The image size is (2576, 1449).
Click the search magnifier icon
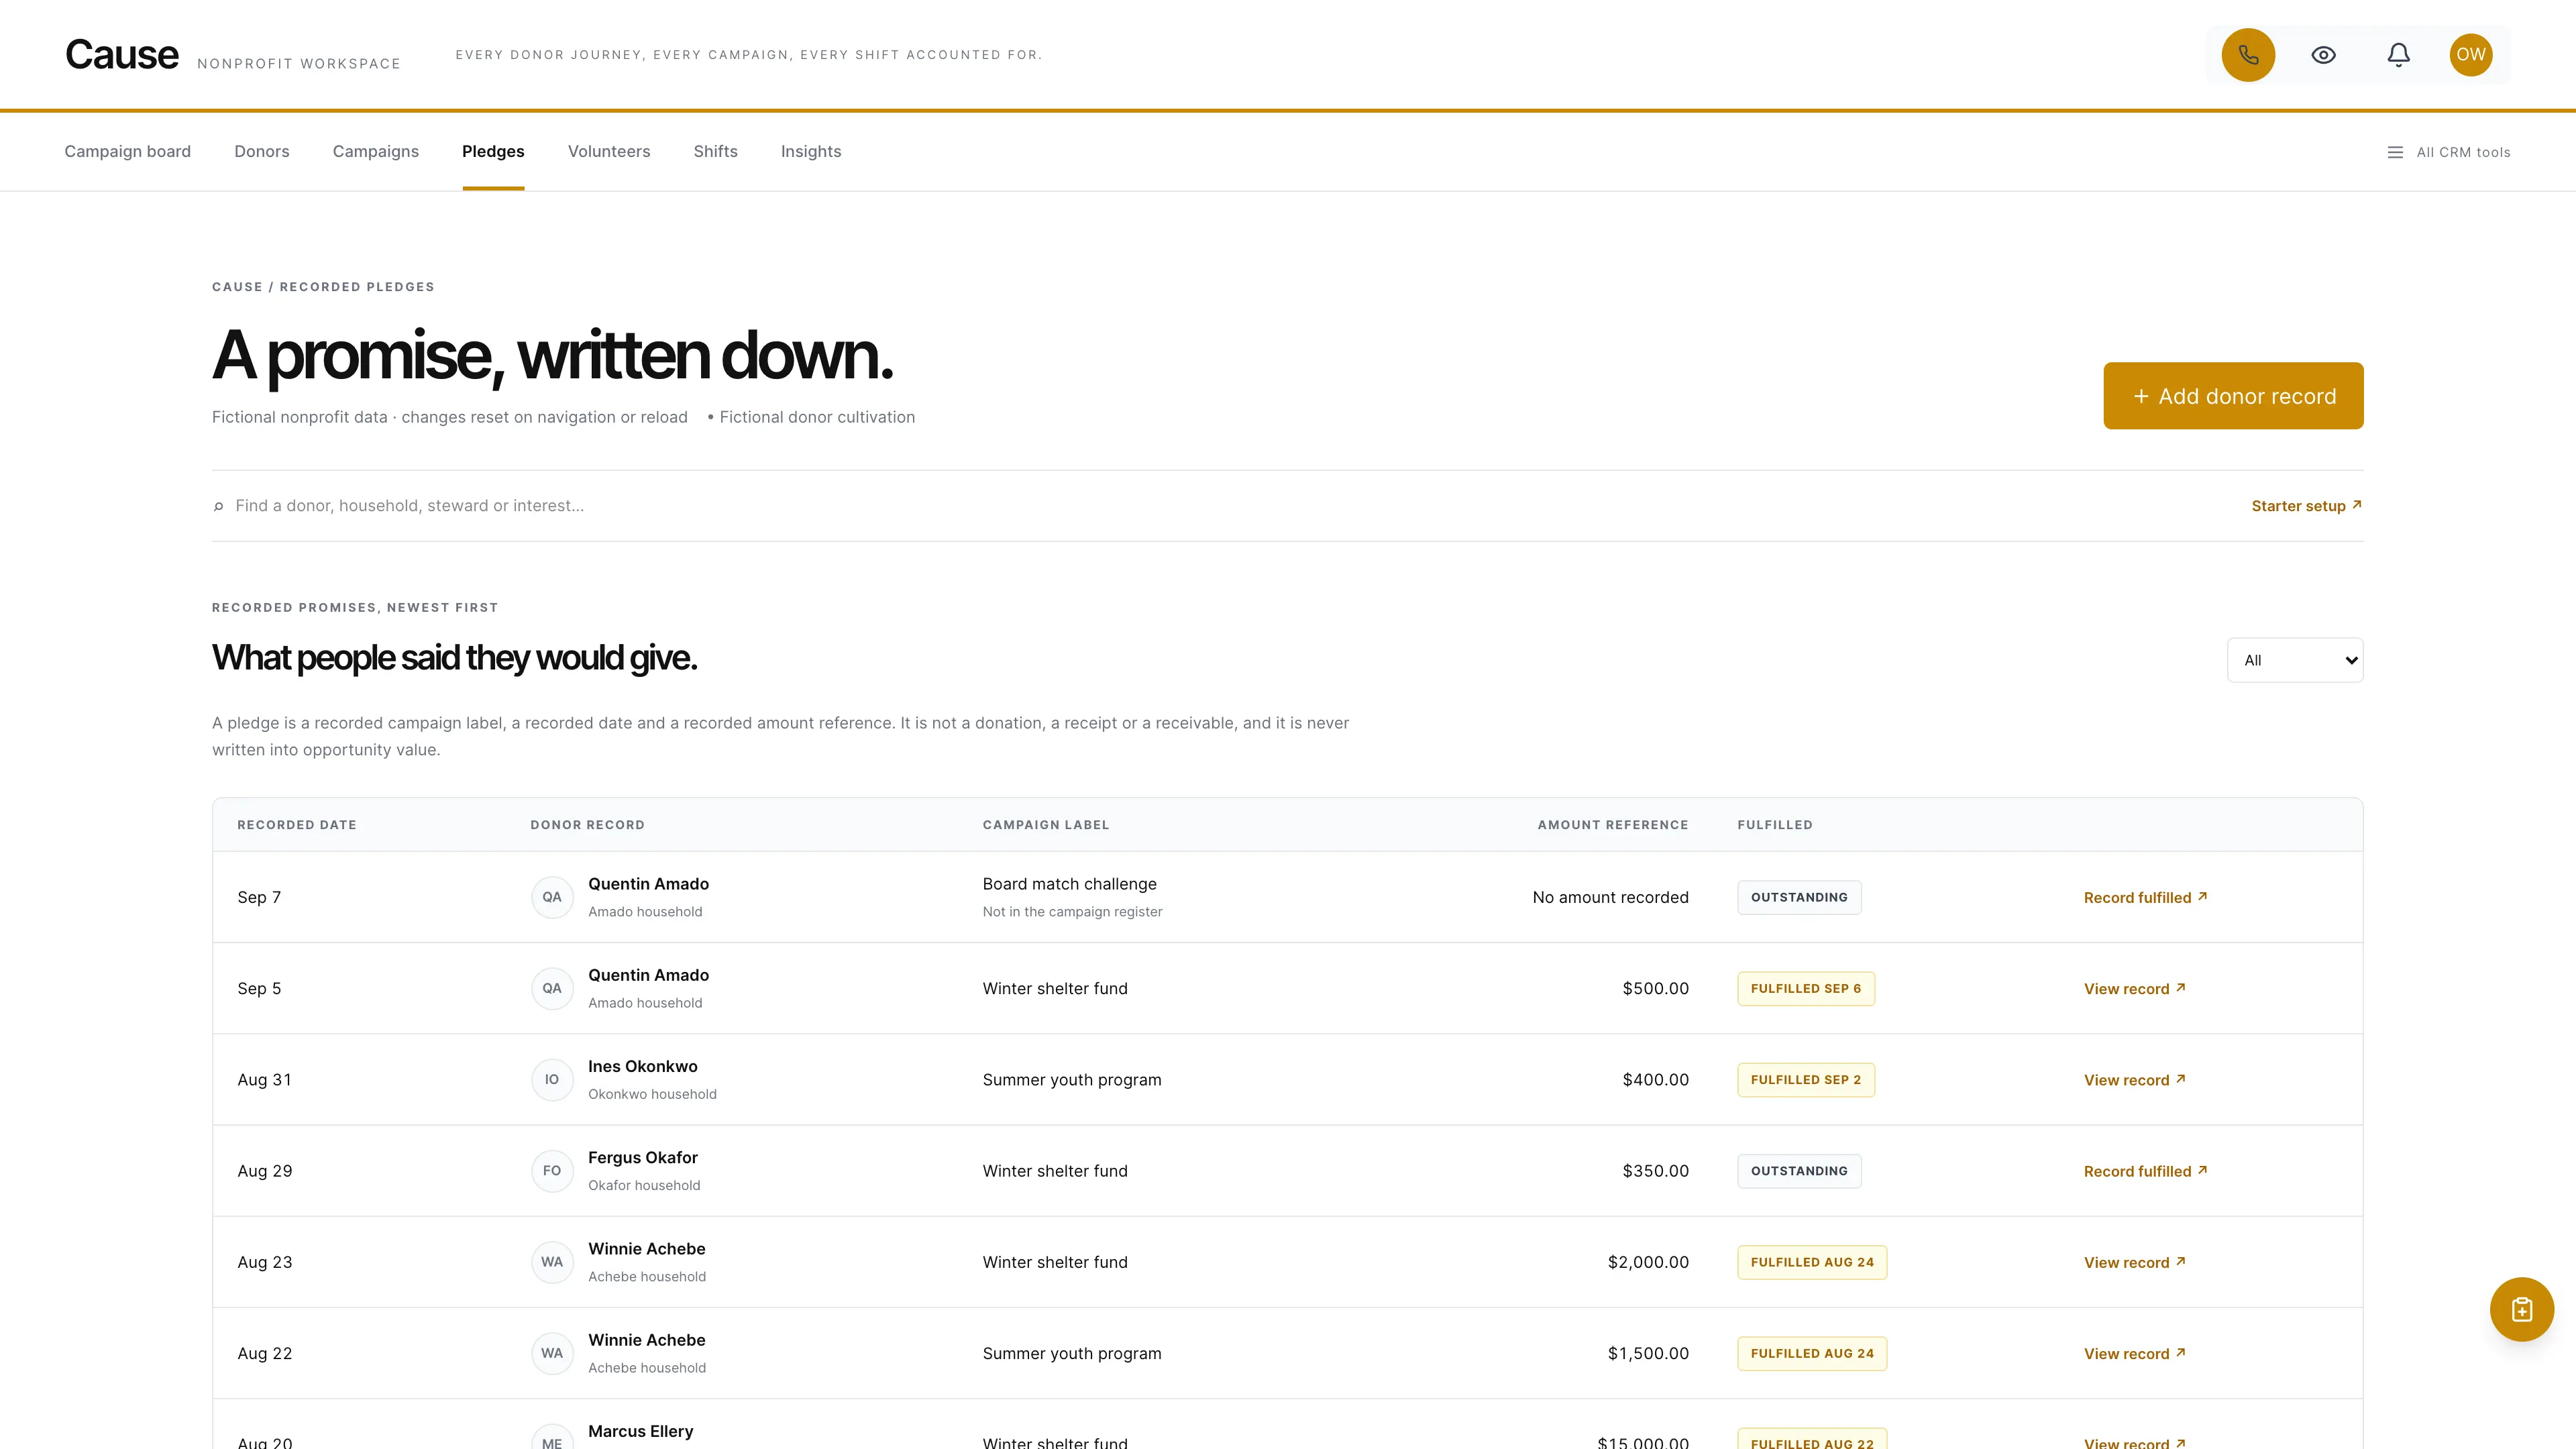219,506
